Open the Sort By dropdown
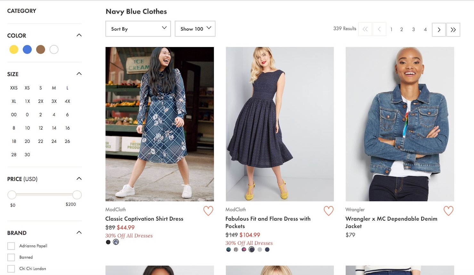Viewport: 474px width, 275px height. pyautogui.click(x=138, y=29)
